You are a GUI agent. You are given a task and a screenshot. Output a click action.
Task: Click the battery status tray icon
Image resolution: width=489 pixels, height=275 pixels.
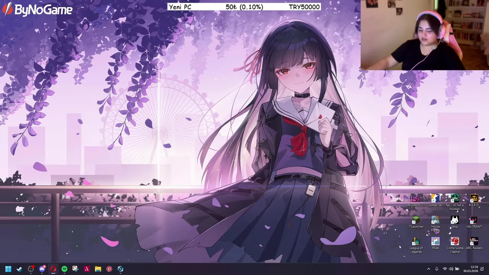[x=457, y=269]
